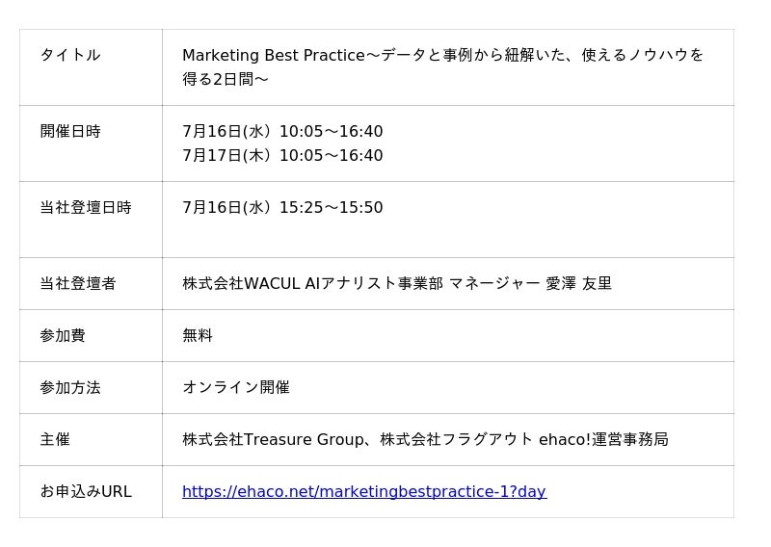Click the 得る2日間～ title continuation line
771x547 pixels.
pos(226,79)
